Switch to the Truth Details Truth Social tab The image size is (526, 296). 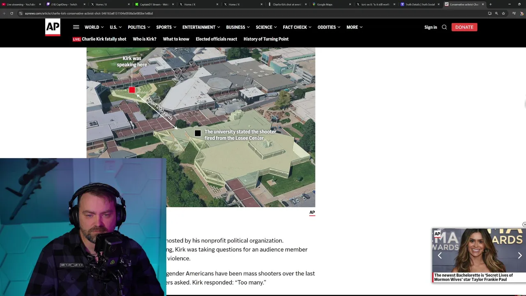419,5
